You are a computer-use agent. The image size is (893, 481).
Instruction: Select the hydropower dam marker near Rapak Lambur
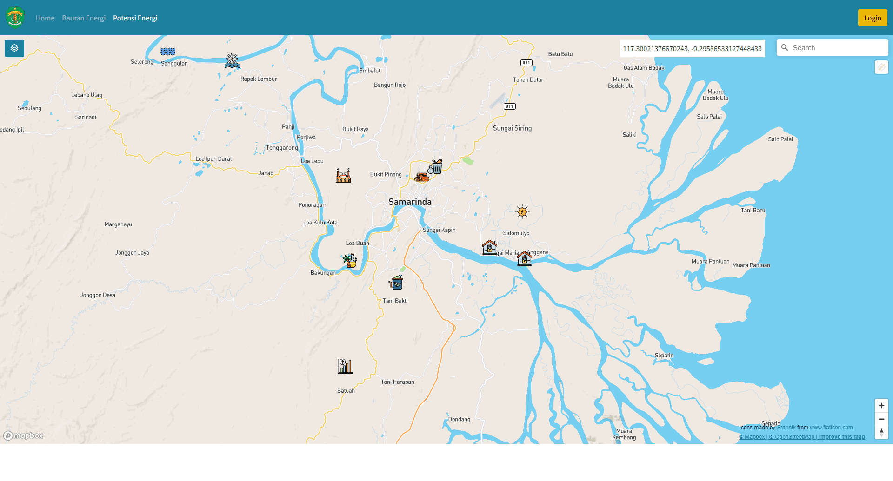[x=232, y=60]
